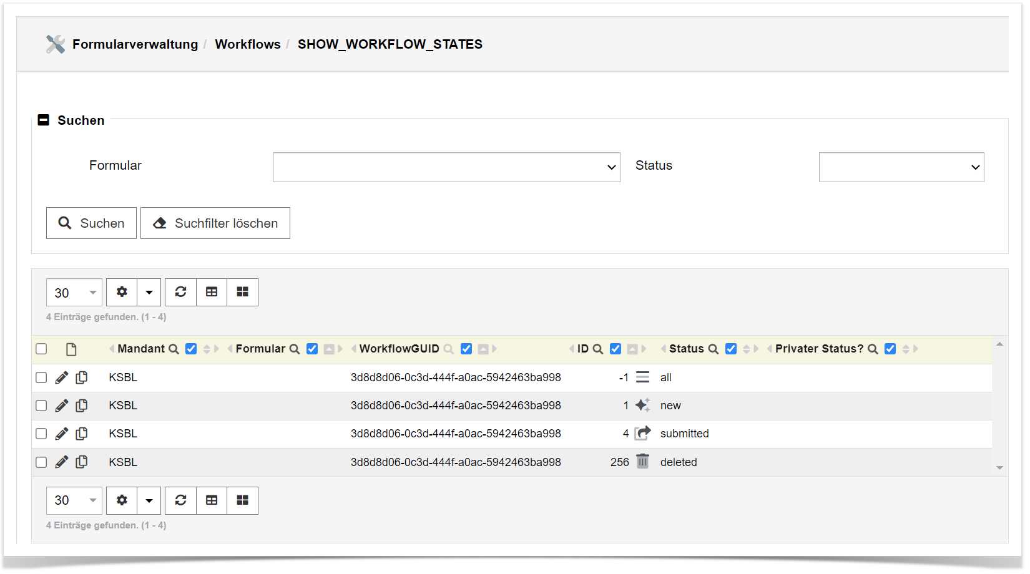Open gear settings in the top toolbar
1030x574 pixels.
click(122, 292)
